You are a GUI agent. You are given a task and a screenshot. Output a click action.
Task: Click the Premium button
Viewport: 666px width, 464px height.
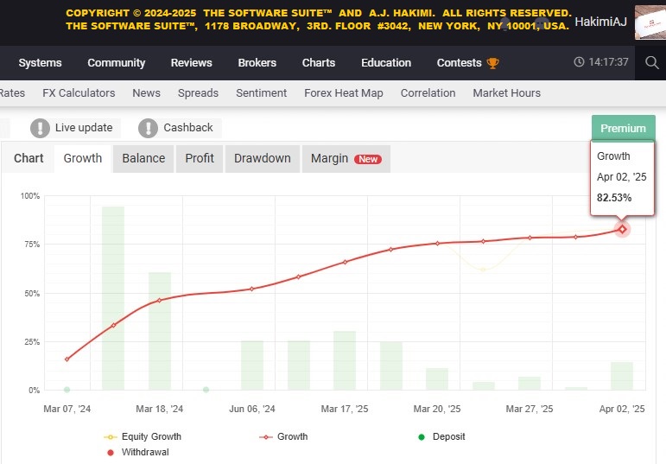tap(623, 128)
